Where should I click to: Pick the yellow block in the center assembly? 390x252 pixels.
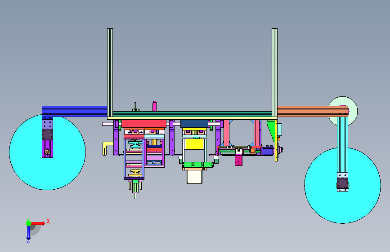coord(194,144)
